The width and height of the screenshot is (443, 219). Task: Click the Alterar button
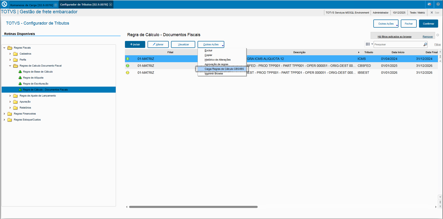(x=158, y=44)
